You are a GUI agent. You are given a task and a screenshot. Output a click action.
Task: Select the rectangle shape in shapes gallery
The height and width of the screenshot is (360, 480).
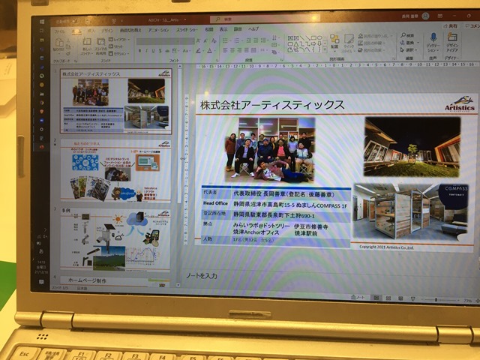pos(313,38)
